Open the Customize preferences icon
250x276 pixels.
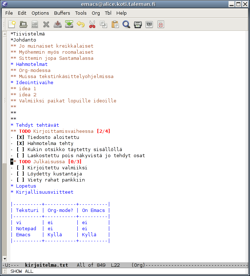click(149, 24)
